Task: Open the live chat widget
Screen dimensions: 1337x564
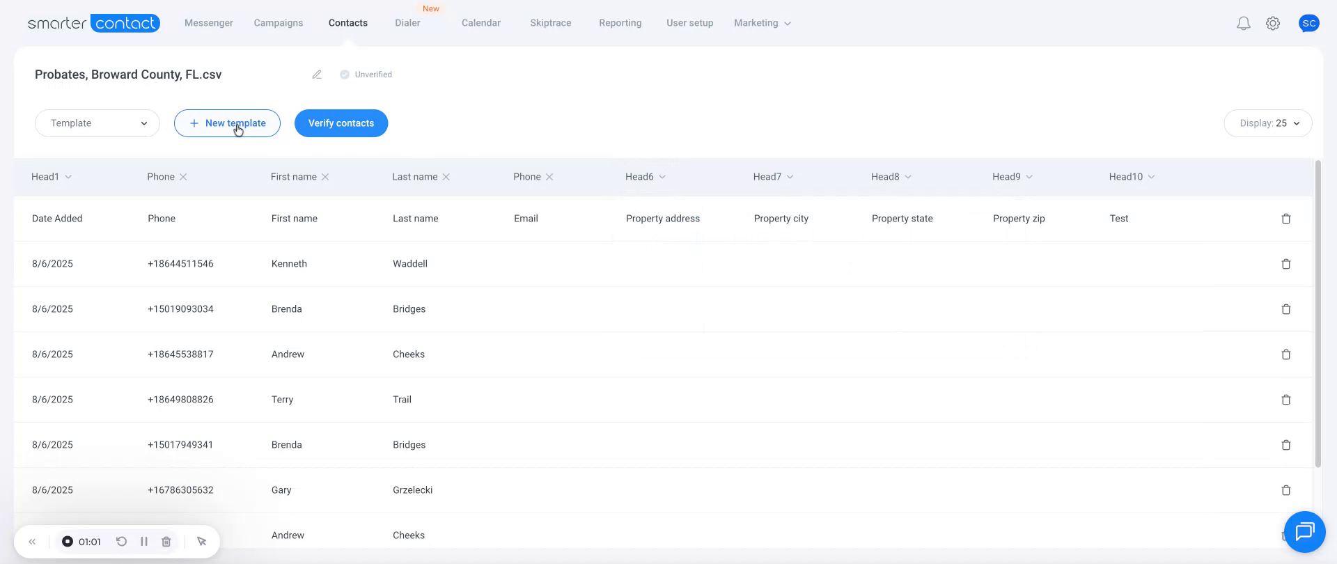Action: click(x=1304, y=532)
